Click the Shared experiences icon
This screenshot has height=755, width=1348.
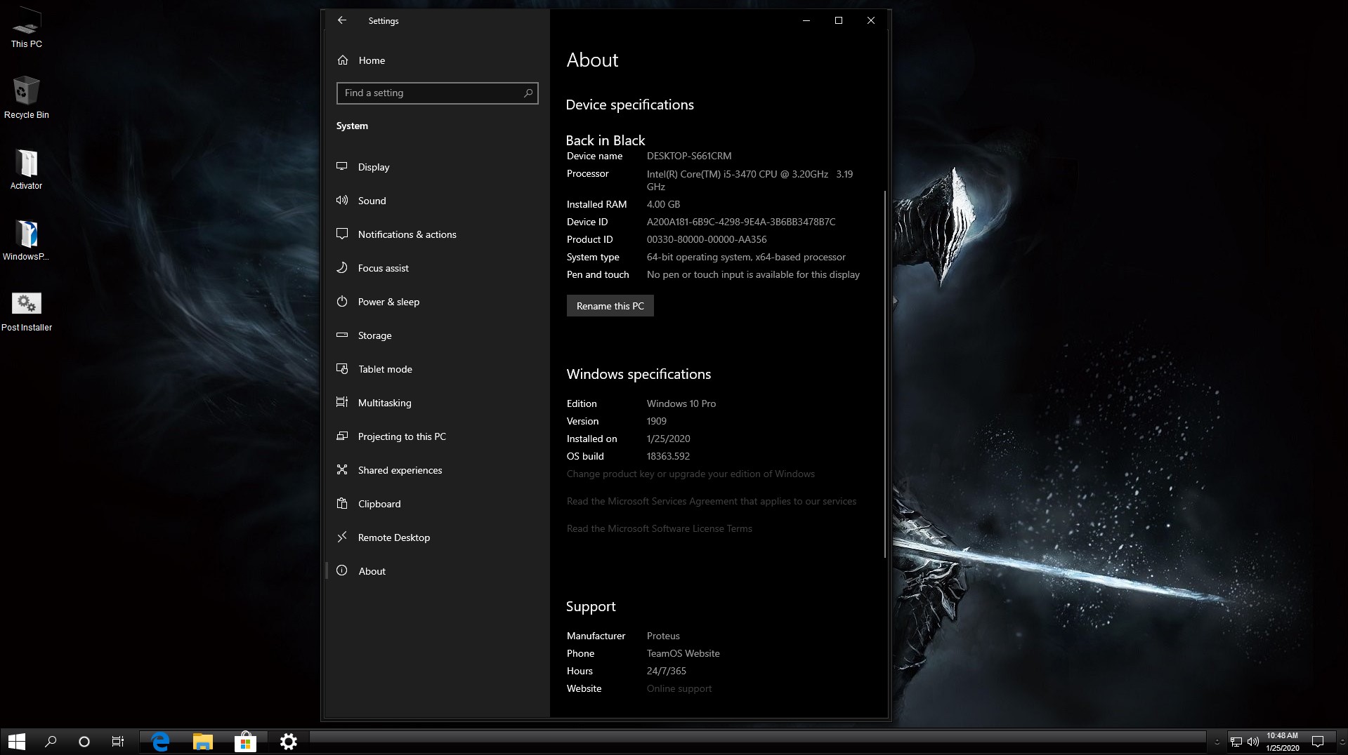click(342, 469)
